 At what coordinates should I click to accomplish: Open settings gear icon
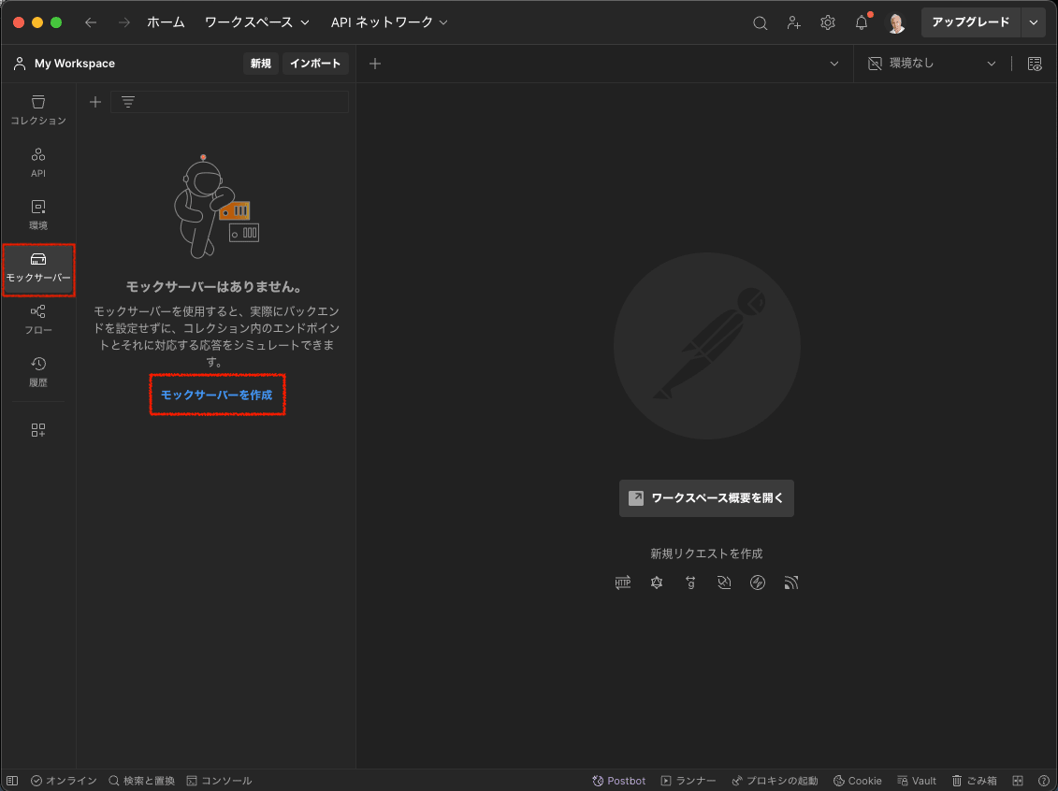coord(827,23)
